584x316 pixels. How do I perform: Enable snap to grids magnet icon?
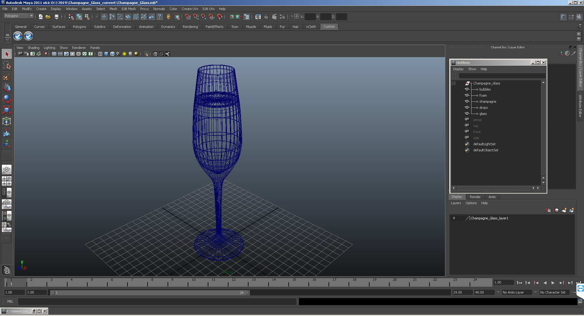click(x=188, y=17)
